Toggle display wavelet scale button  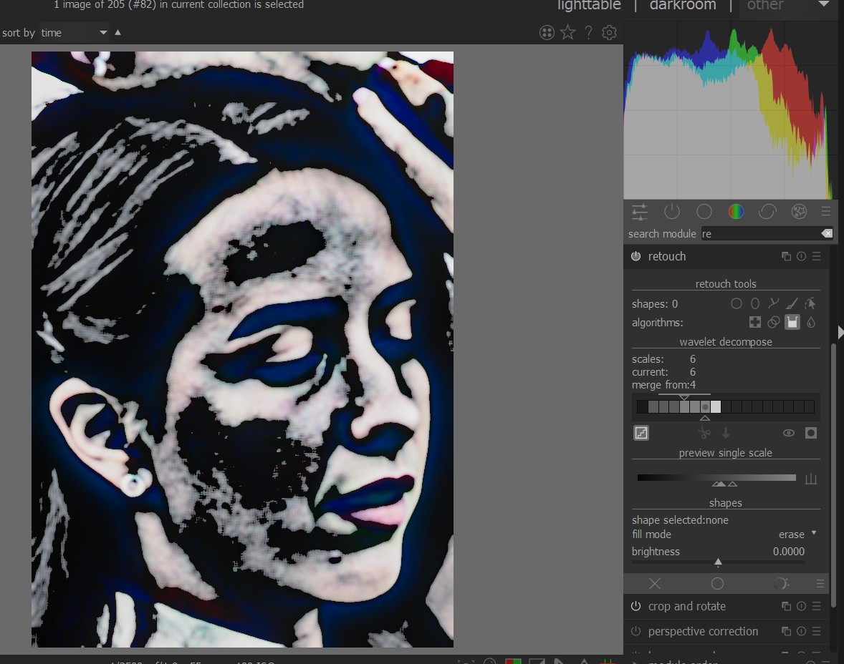641,433
